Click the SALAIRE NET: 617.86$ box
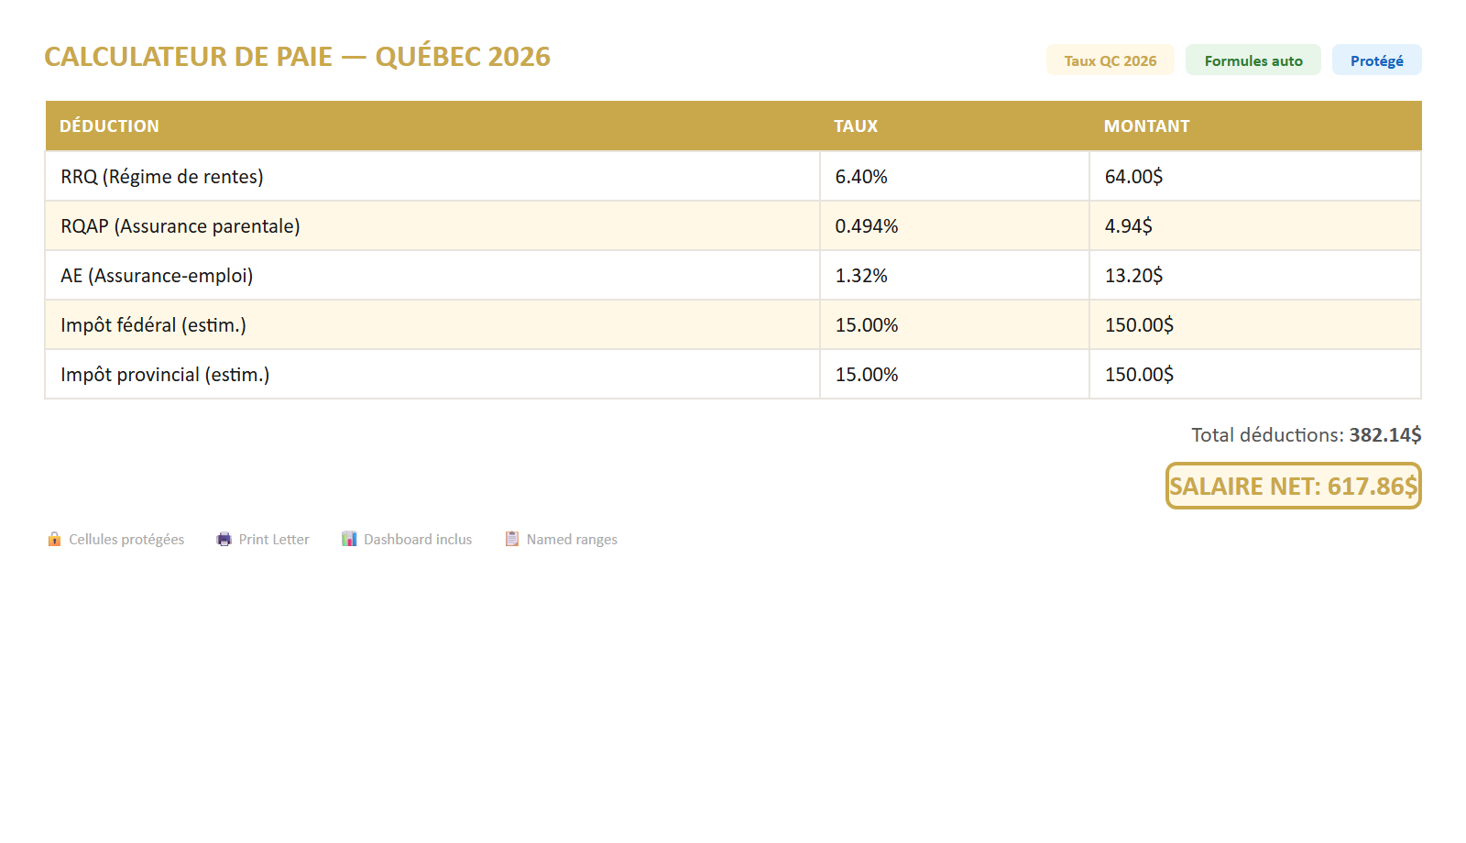The width and height of the screenshot is (1466, 843). [1294, 486]
